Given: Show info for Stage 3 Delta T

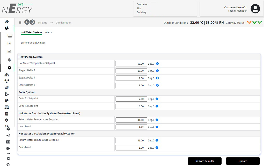Looking at the screenshot, I should pyautogui.click(x=157, y=85).
